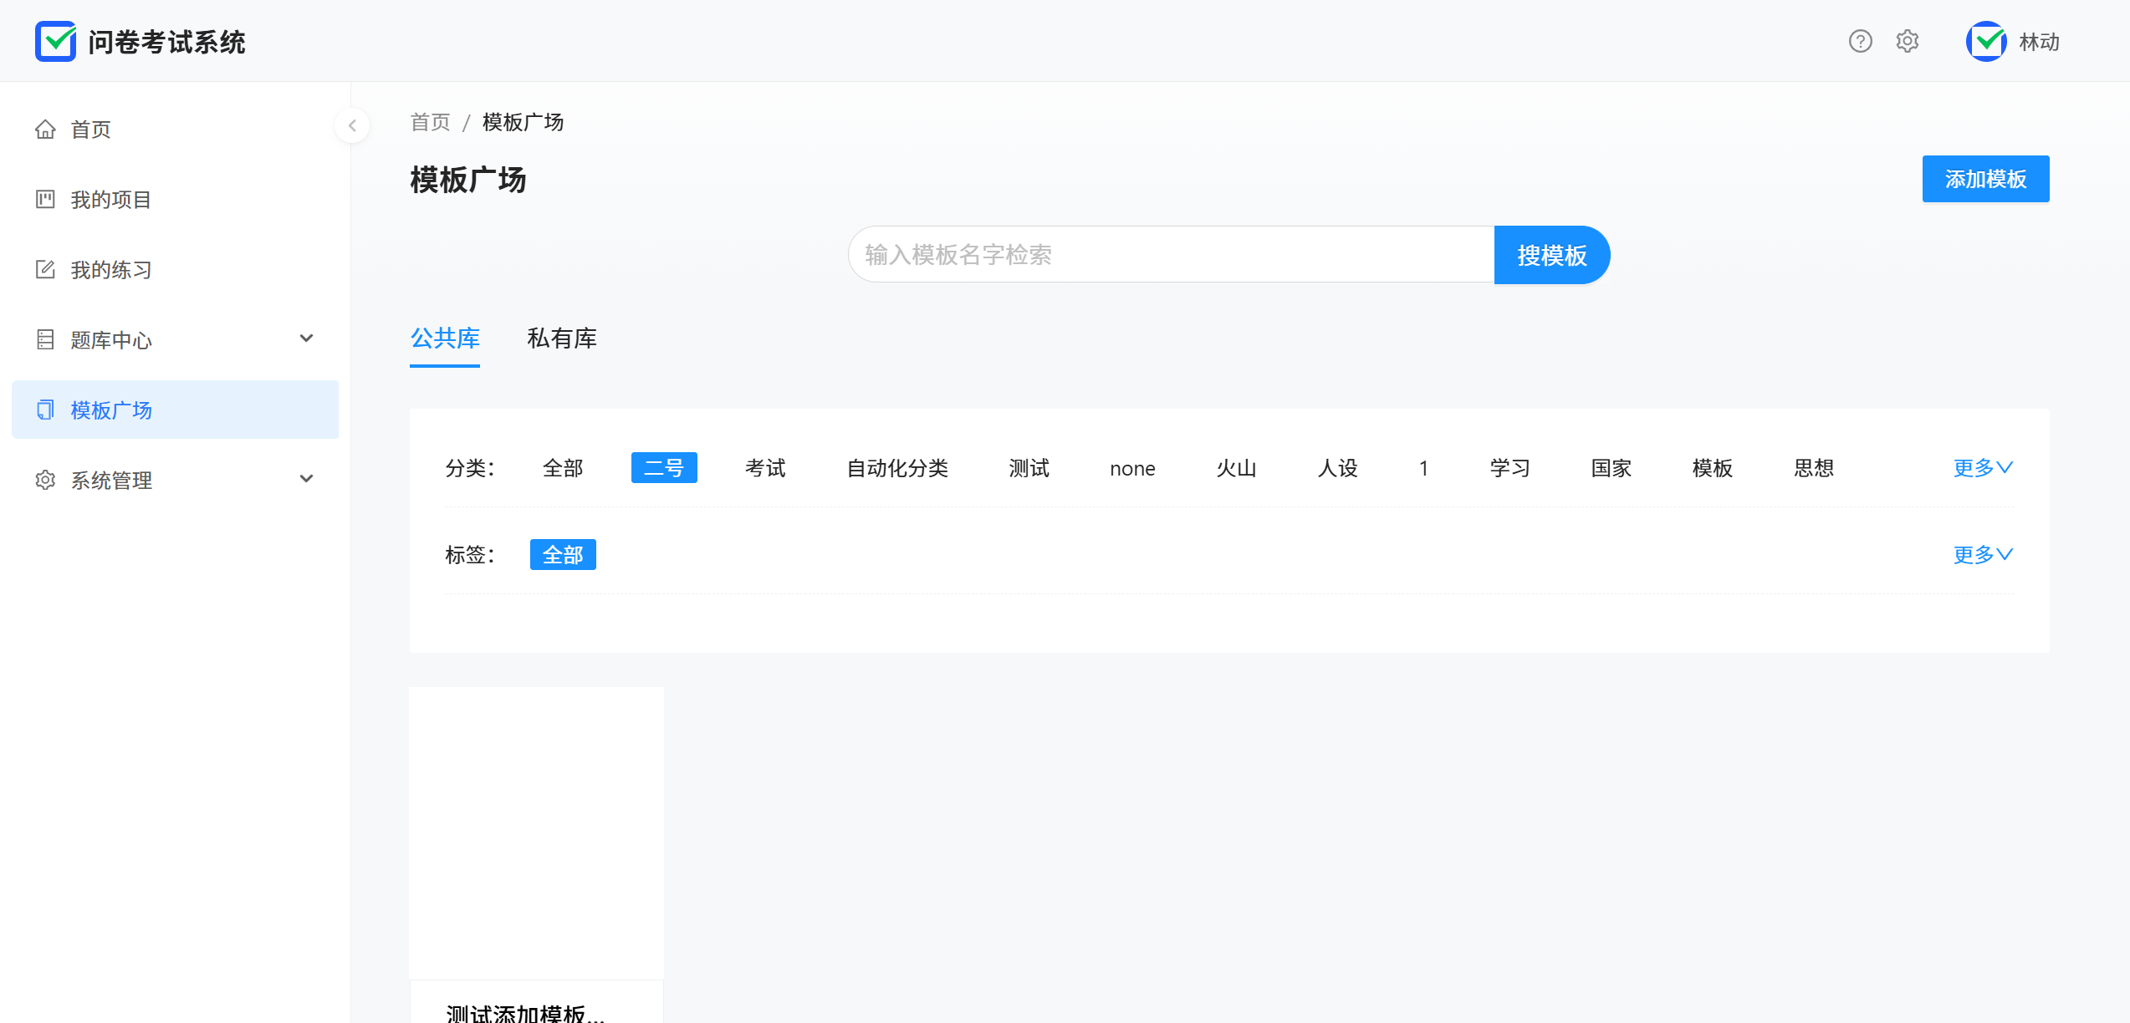The height and width of the screenshot is (1023, 2130).
Task: Expand more categories with 更多
Action: tap(1982, 468)
